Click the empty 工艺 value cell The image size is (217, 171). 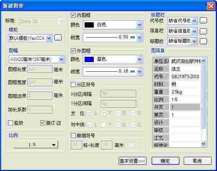tap(186, 138)
